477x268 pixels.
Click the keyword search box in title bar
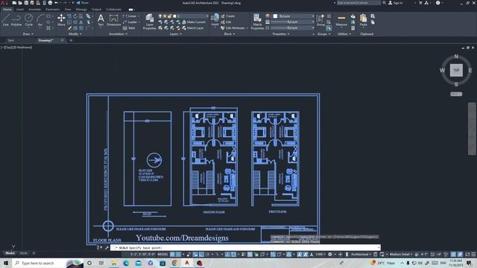pos(358,3)
